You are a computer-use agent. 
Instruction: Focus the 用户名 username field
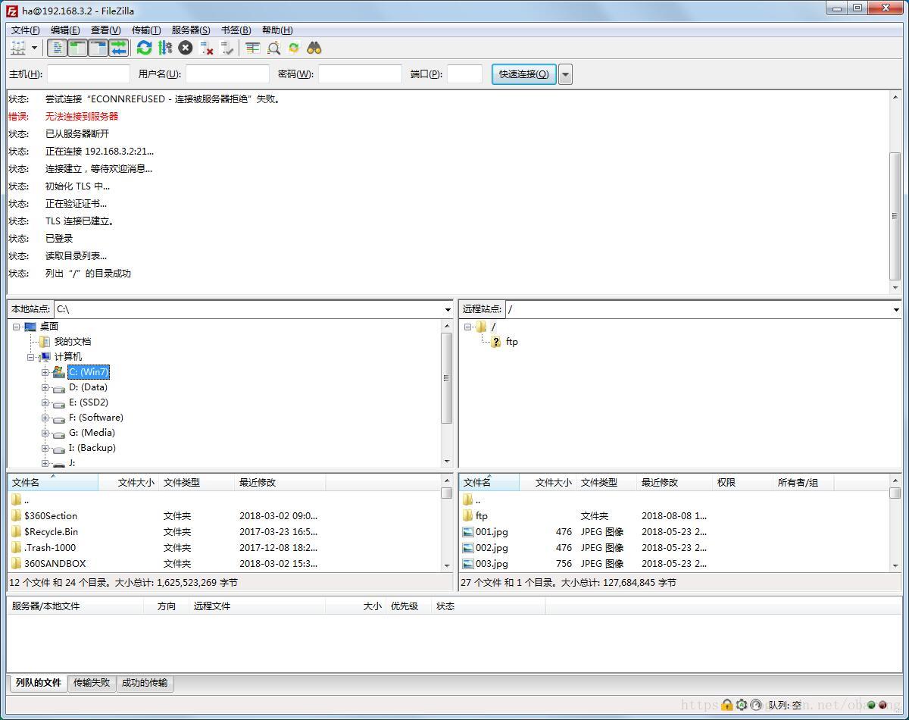(x=227, y=74)
